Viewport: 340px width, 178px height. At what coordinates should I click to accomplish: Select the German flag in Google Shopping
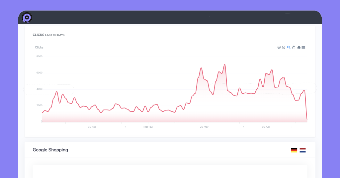[294, 150]
